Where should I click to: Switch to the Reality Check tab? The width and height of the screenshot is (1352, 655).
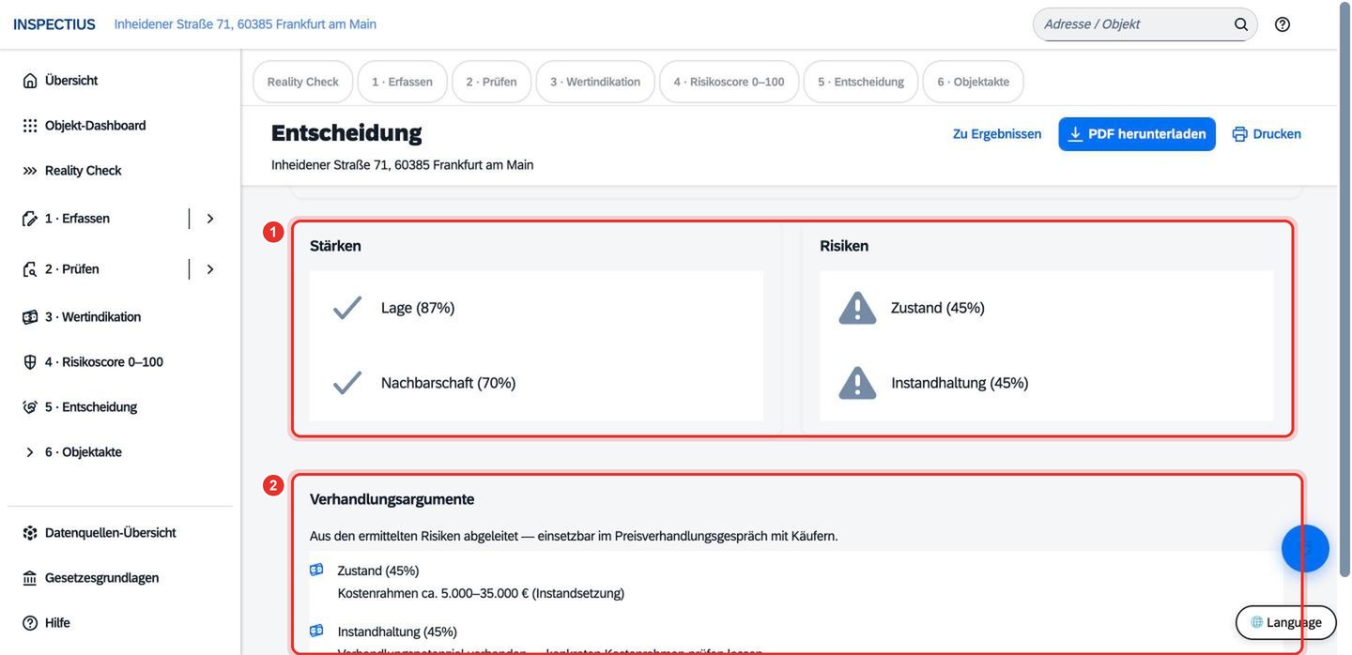coord(303,82)
